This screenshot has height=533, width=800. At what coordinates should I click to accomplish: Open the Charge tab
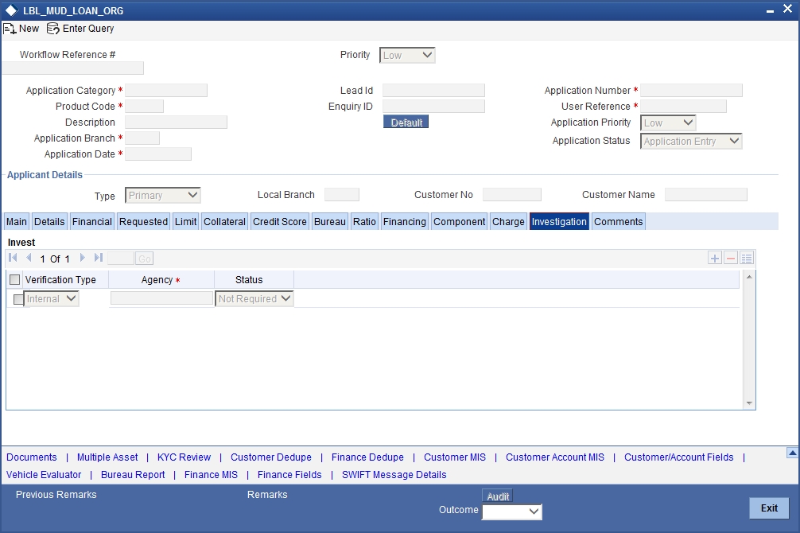click(x=508, y=222)
